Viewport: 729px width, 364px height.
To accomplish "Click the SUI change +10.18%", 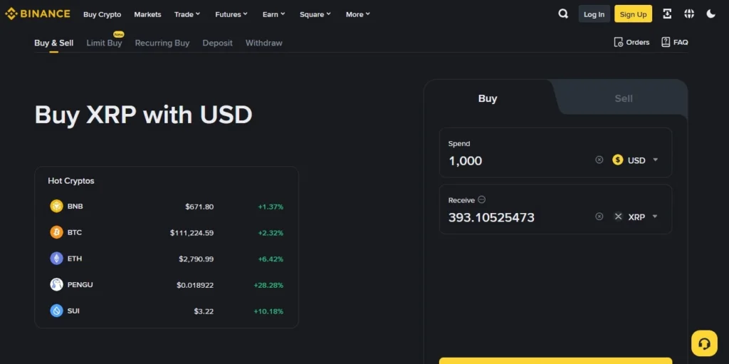I will tap(268, 311).
